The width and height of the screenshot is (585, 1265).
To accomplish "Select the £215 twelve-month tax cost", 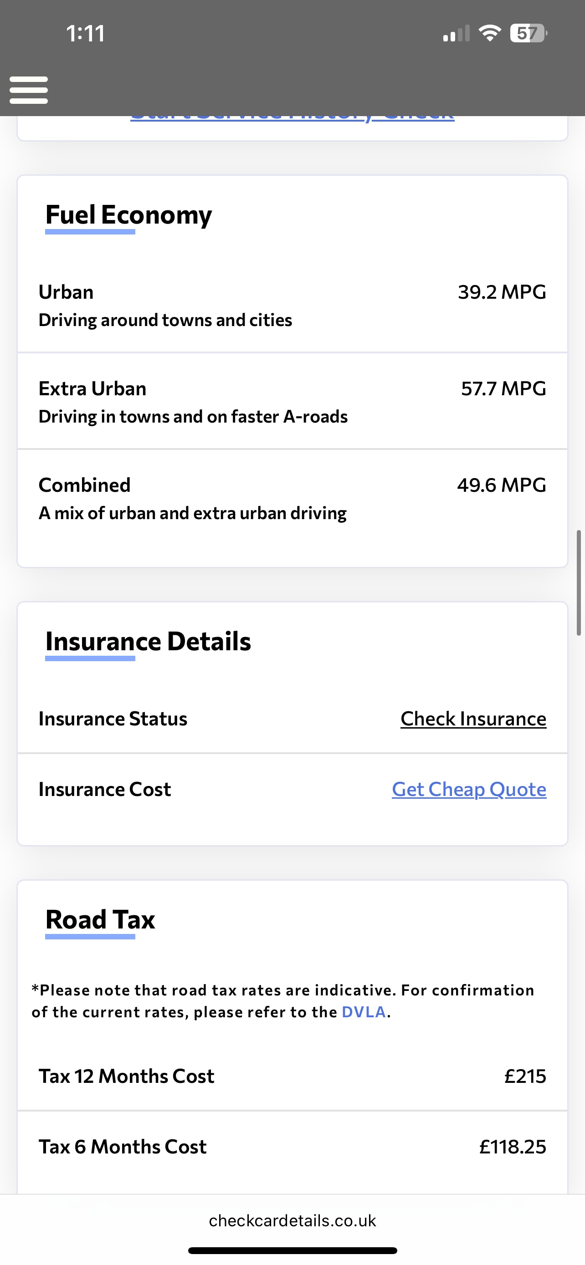I will tap(524, 1076).
